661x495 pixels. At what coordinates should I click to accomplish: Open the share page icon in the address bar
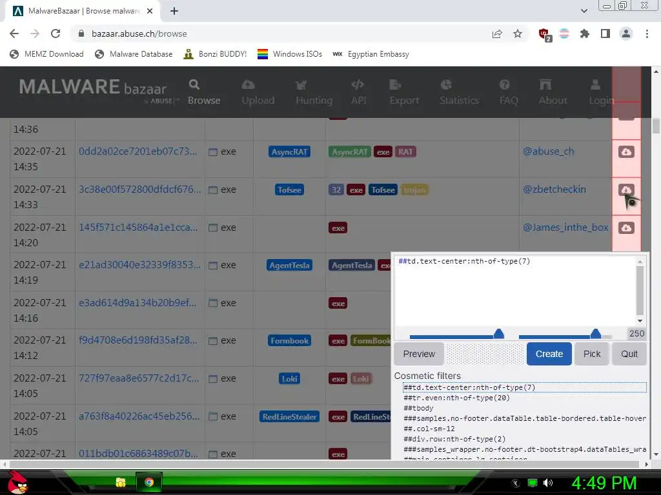pos(497,34)
